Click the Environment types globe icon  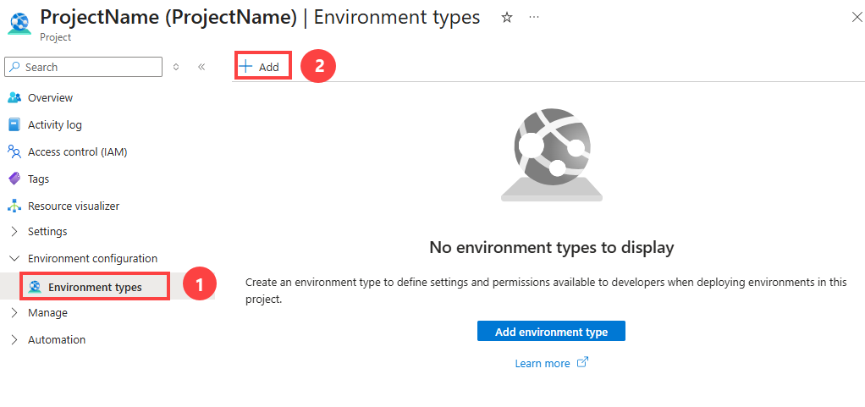click(35, 287)
